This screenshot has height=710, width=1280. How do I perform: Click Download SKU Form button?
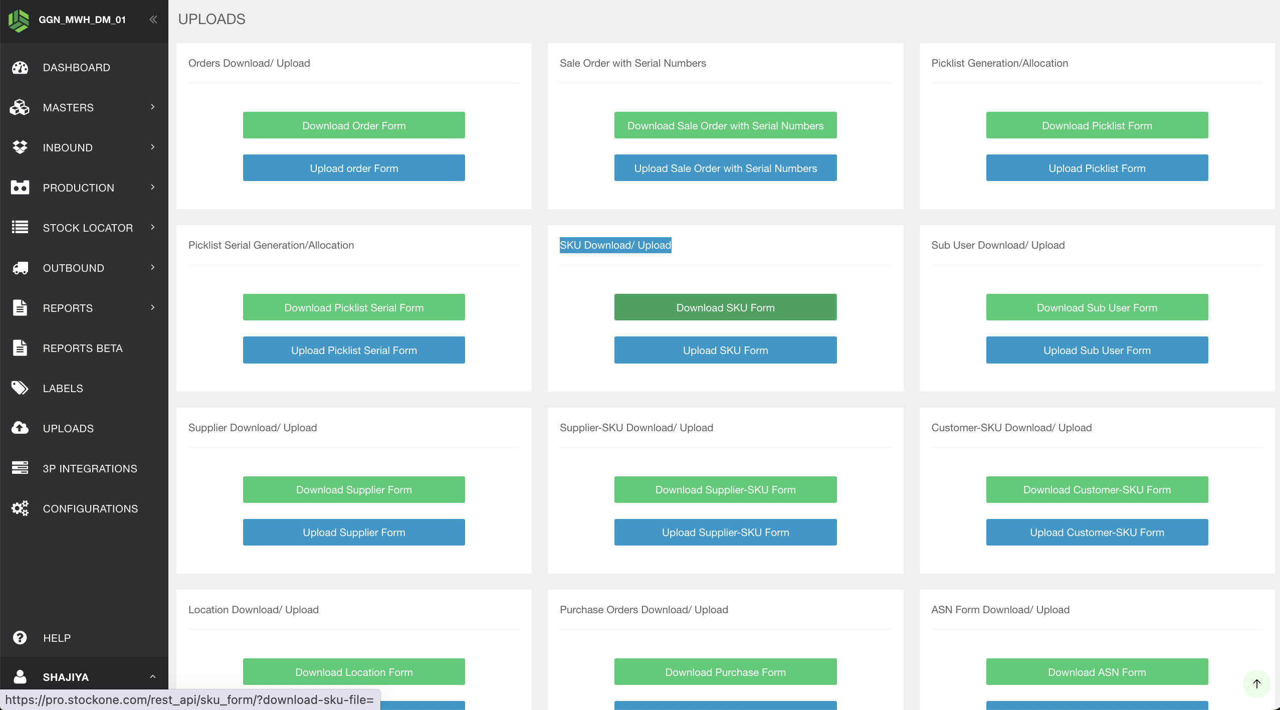tap(725, 307)
